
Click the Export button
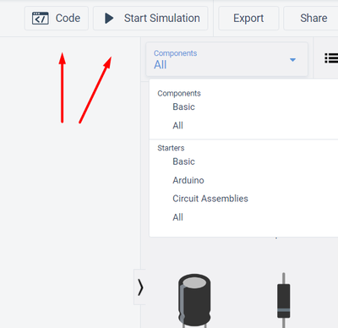[x=248, y=19]
